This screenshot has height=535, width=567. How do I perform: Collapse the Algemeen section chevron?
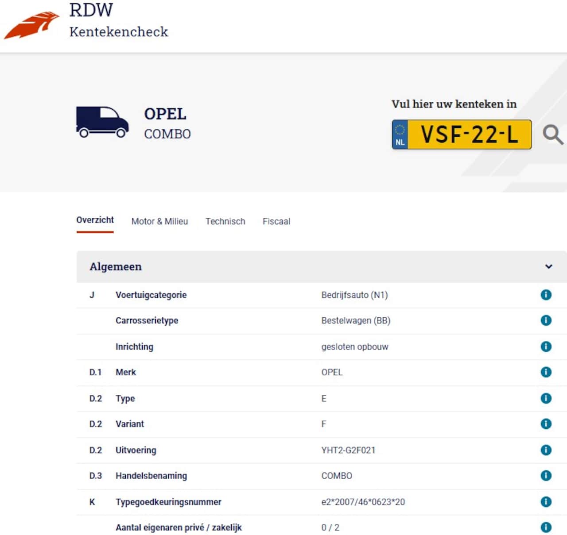pos(548,266)
